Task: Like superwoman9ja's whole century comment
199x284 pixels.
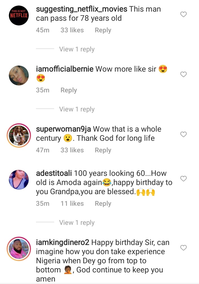Action: tap(184, 134)
